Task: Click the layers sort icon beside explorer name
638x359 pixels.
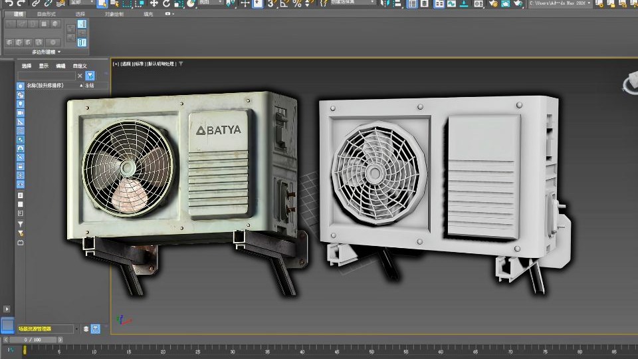Action: [x=86, y=329]
